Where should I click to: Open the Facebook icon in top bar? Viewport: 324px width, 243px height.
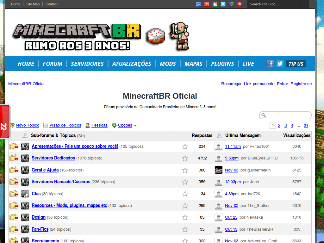coord(198,4)
